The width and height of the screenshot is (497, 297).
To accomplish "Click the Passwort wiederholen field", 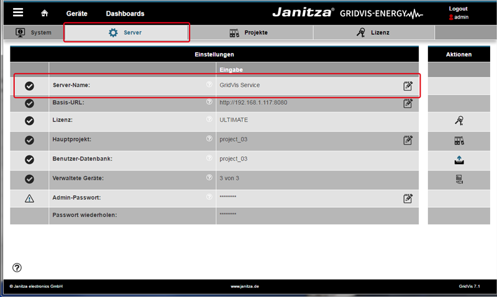I will 317,215.
